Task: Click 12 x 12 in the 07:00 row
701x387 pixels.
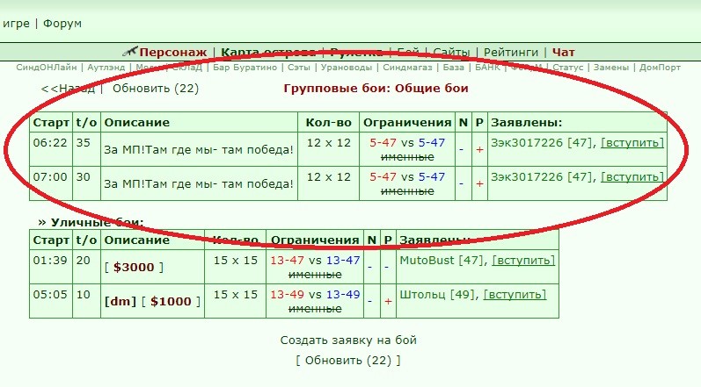Action: [x=329, y=177]
